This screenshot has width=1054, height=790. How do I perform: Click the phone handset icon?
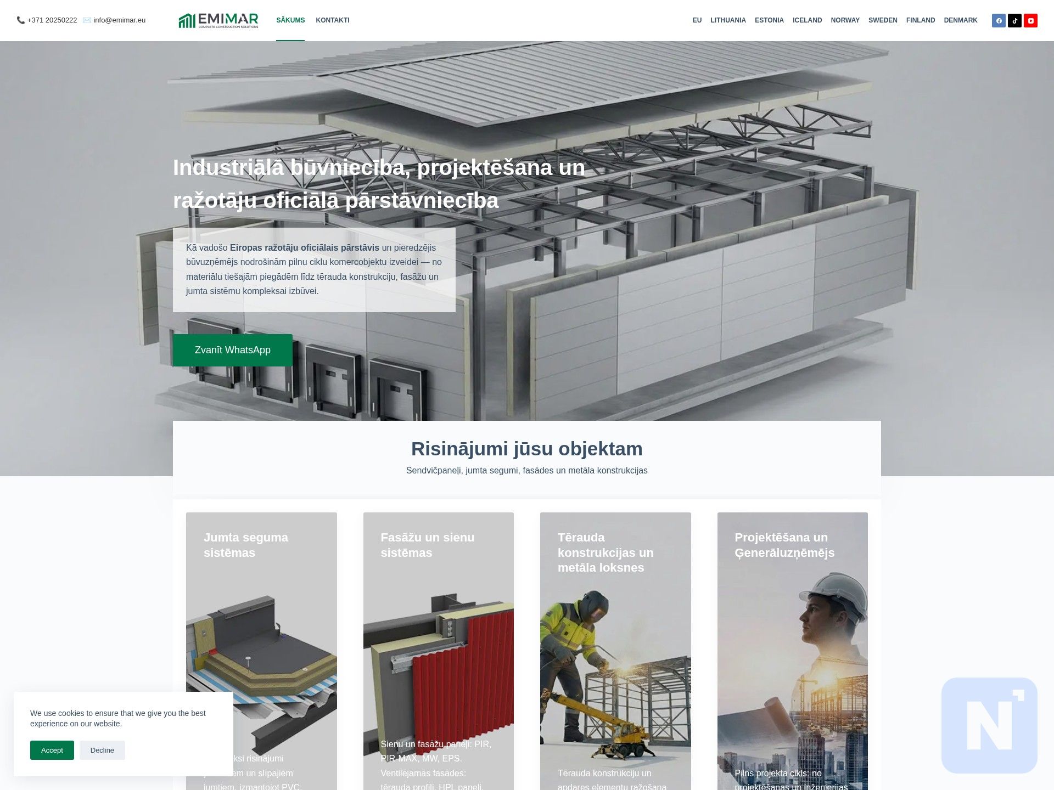pos(21,20)
